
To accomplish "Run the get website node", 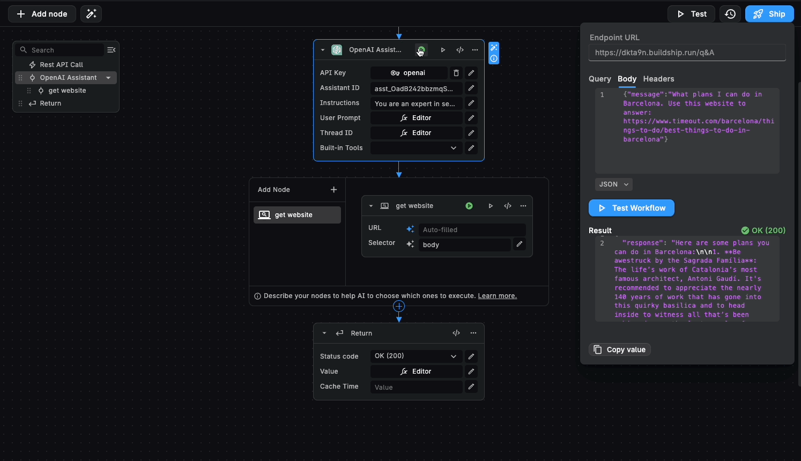I will coord(490,206).
